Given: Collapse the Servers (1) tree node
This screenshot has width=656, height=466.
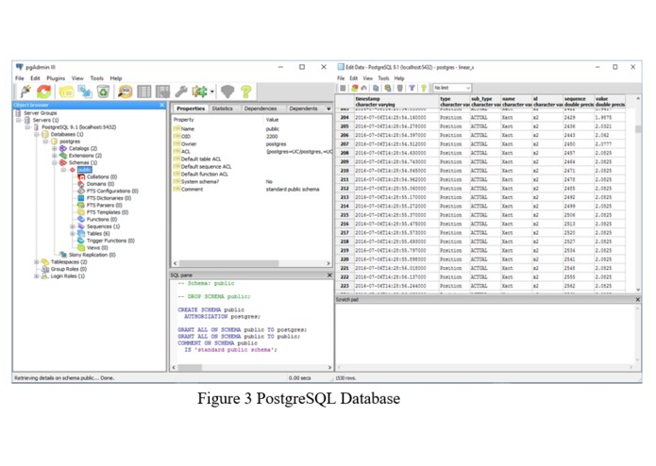Looking at the screenshot, I should (19, 120).
